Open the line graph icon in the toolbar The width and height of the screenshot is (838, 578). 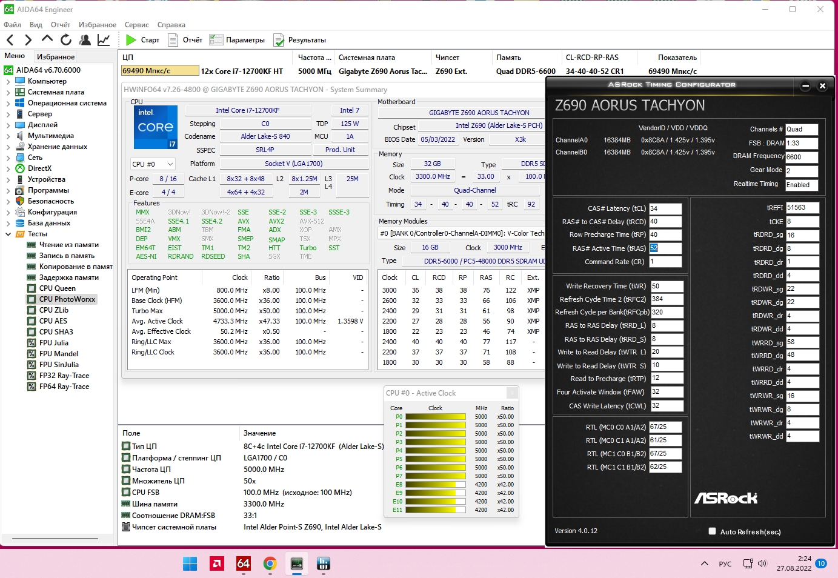coord(104,40)
